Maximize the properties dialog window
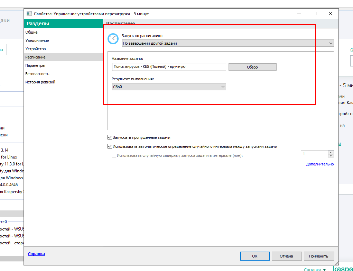 click(x=315, y=13)
